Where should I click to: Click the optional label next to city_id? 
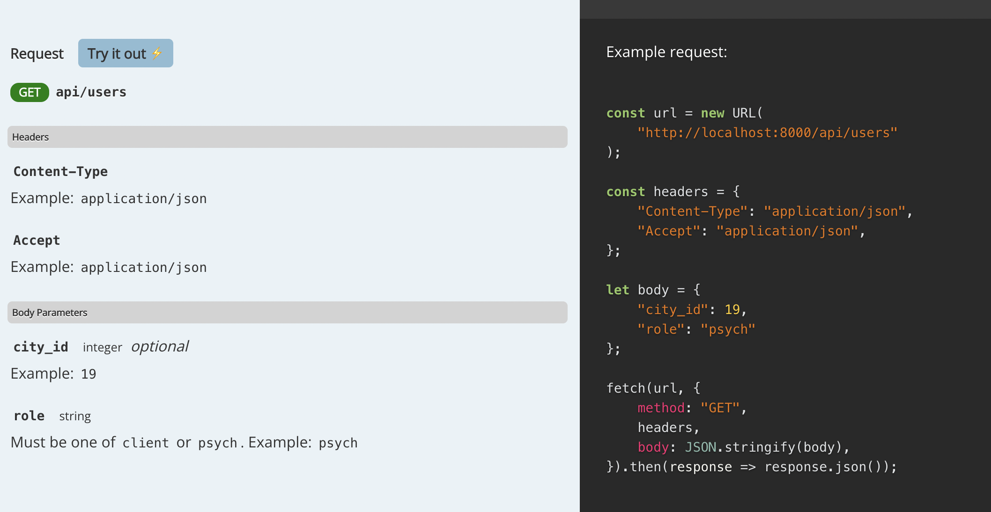coord(160,346)
